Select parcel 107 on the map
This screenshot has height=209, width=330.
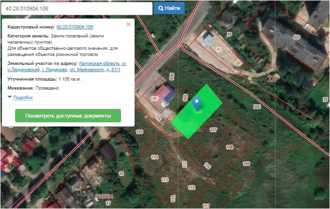point(213,129)
